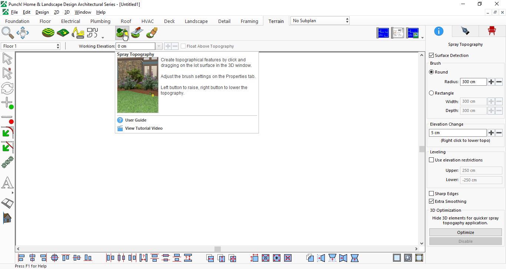Screen dimensions: 506x269
Task: Open the File menu
Action: pyautogui.click(x=14, y=12)
